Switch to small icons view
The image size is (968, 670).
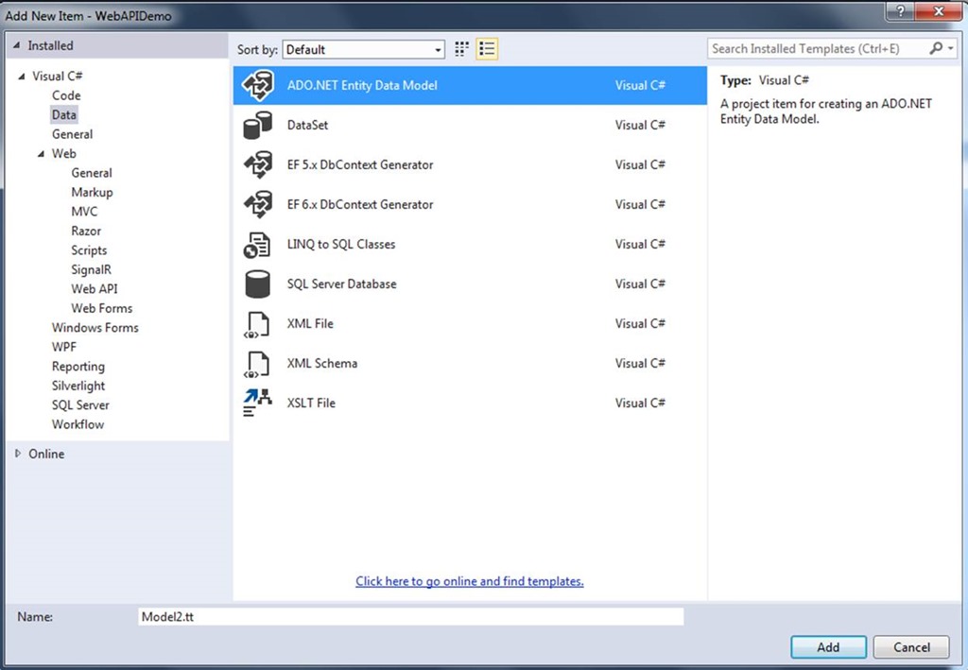pos(461,49)
